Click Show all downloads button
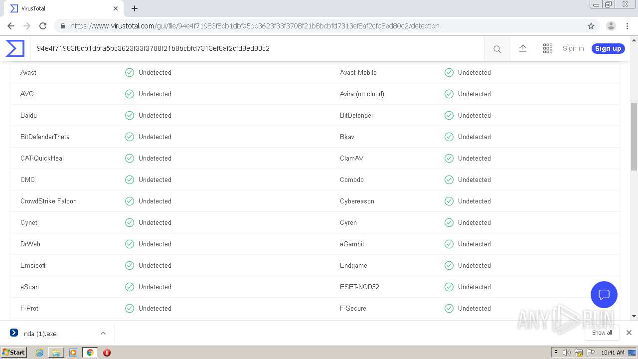638x359 pixels. [x=602, y=333]
